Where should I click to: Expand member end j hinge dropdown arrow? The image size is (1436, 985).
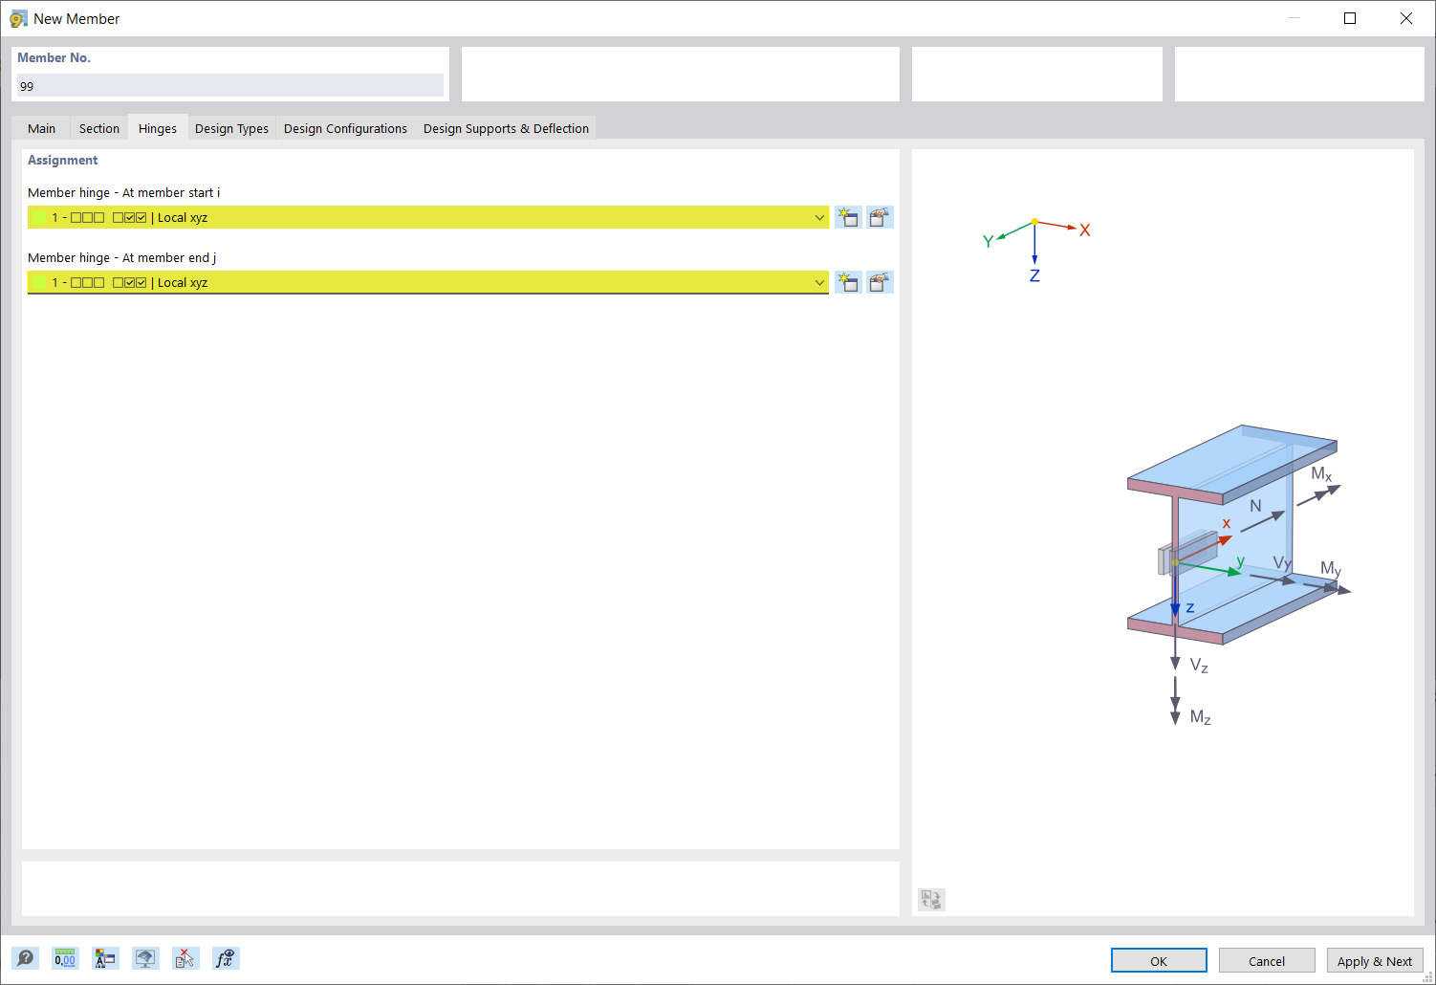click(x=819, y=282)
